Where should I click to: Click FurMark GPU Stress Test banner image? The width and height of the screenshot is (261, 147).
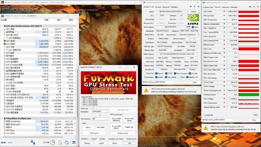click(x=108, y=83)
